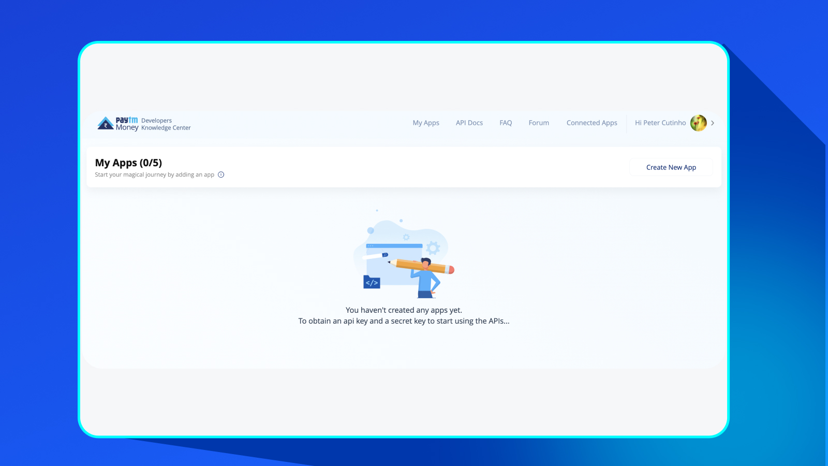
Task: Open the info icon beside the magical journey text
Action: coord(220,174)
